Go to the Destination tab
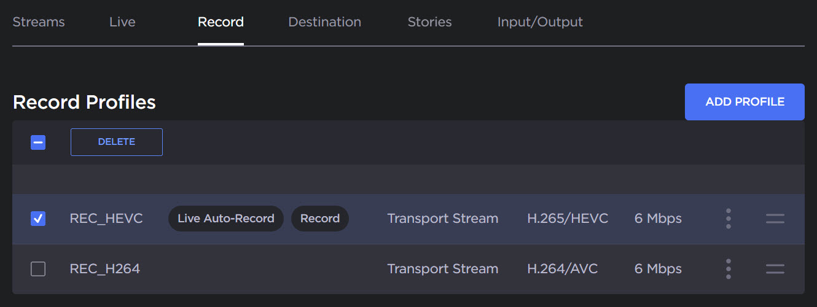 (x=324, y=22)
